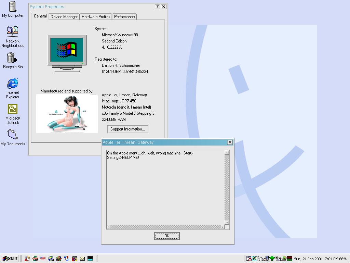350x263 pixels.
Task: Switch to the Hardware Profiles tab
Action: click(x=96, y=16)
